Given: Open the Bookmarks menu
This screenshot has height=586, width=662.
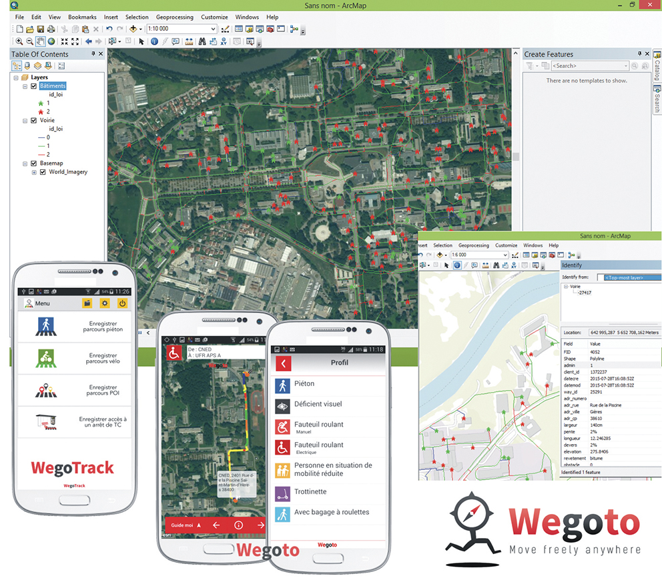Looking at the screenshot, I should tap(82, 17).
